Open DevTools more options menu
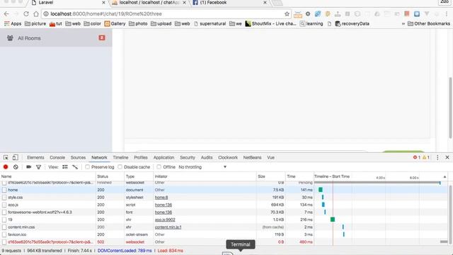The height and width of the screenshot is (255, 453). pyautogui.click(x=437, y=157)
